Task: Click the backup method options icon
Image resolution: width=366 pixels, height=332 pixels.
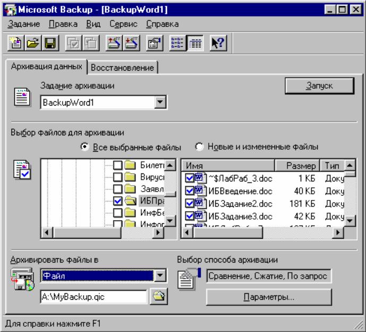Action: pyautogui.click(x=189, y=278)
